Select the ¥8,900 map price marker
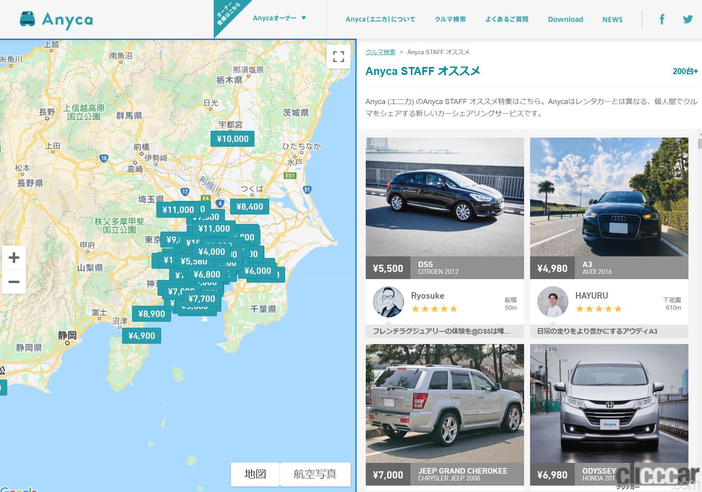This screenshot has height=492, width=702. coord(152,314)
